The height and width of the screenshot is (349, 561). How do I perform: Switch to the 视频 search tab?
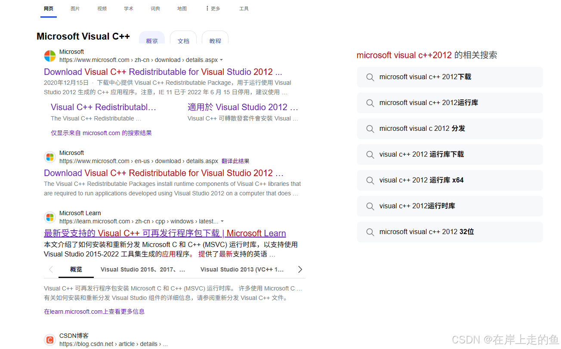coord(102,9)
